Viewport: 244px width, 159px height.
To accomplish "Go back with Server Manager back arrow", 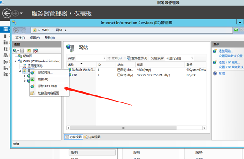I will (x=7, y=13).
